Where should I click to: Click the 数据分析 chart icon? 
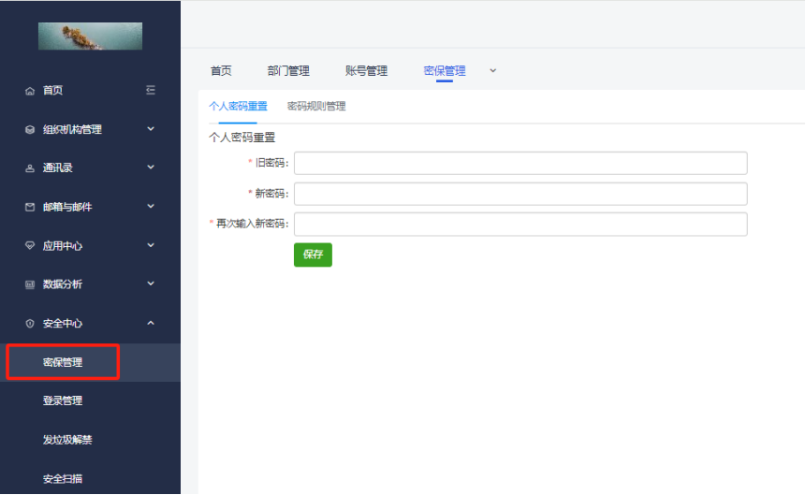pos(30,284)
